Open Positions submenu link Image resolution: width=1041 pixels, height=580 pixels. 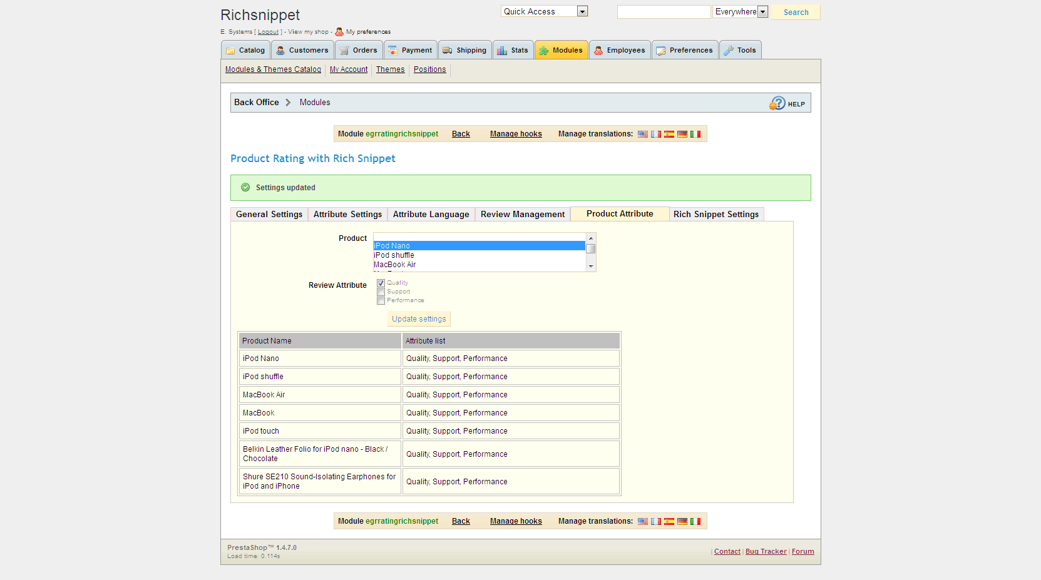coord(430,69)
